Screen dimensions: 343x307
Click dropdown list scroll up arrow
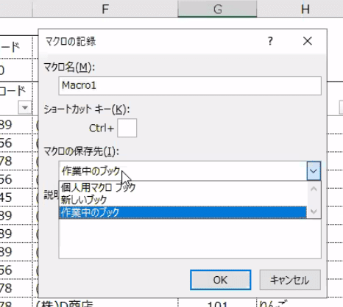314,189
